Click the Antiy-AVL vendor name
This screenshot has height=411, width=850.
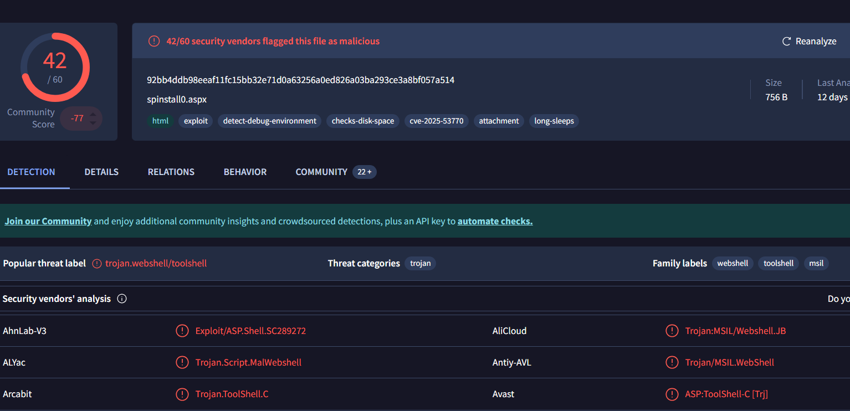511,363
